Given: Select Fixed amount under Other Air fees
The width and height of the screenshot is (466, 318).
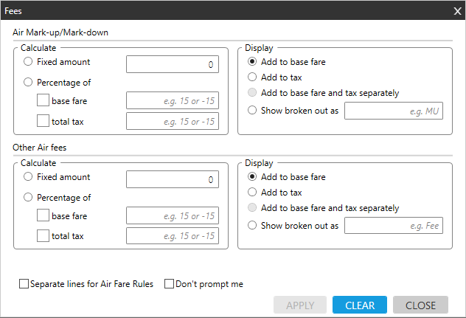Looking at the screenshot, I should coord(29,177).
